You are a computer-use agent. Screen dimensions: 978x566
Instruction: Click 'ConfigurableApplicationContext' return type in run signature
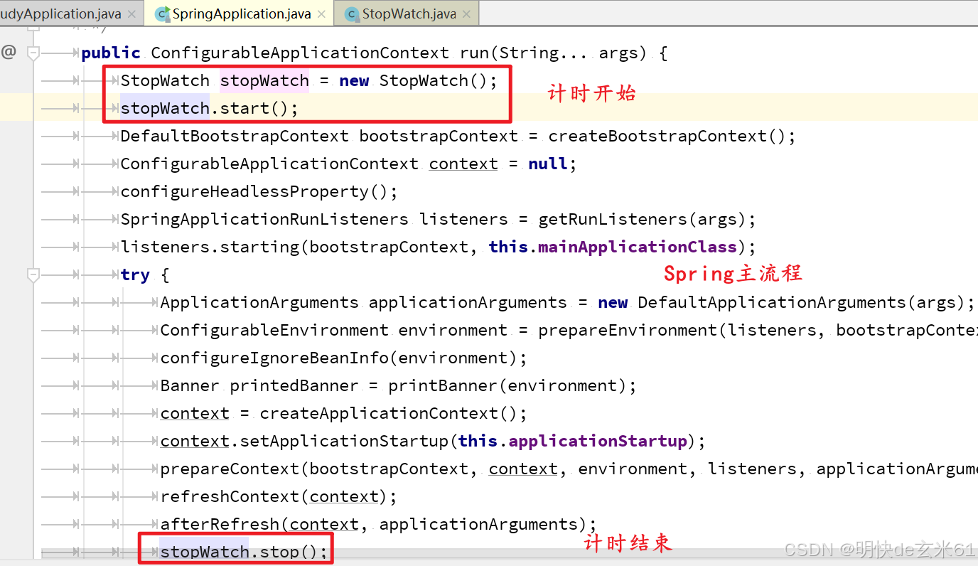tap(300, 53)
